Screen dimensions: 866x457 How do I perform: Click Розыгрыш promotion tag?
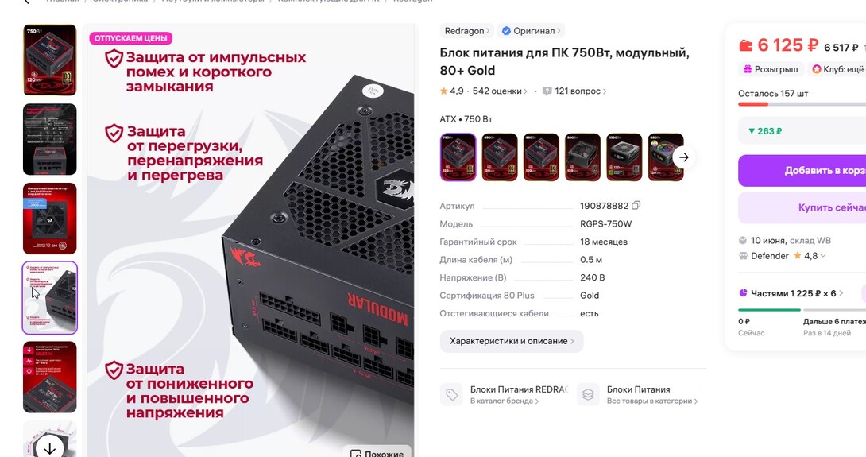[771, 69]
